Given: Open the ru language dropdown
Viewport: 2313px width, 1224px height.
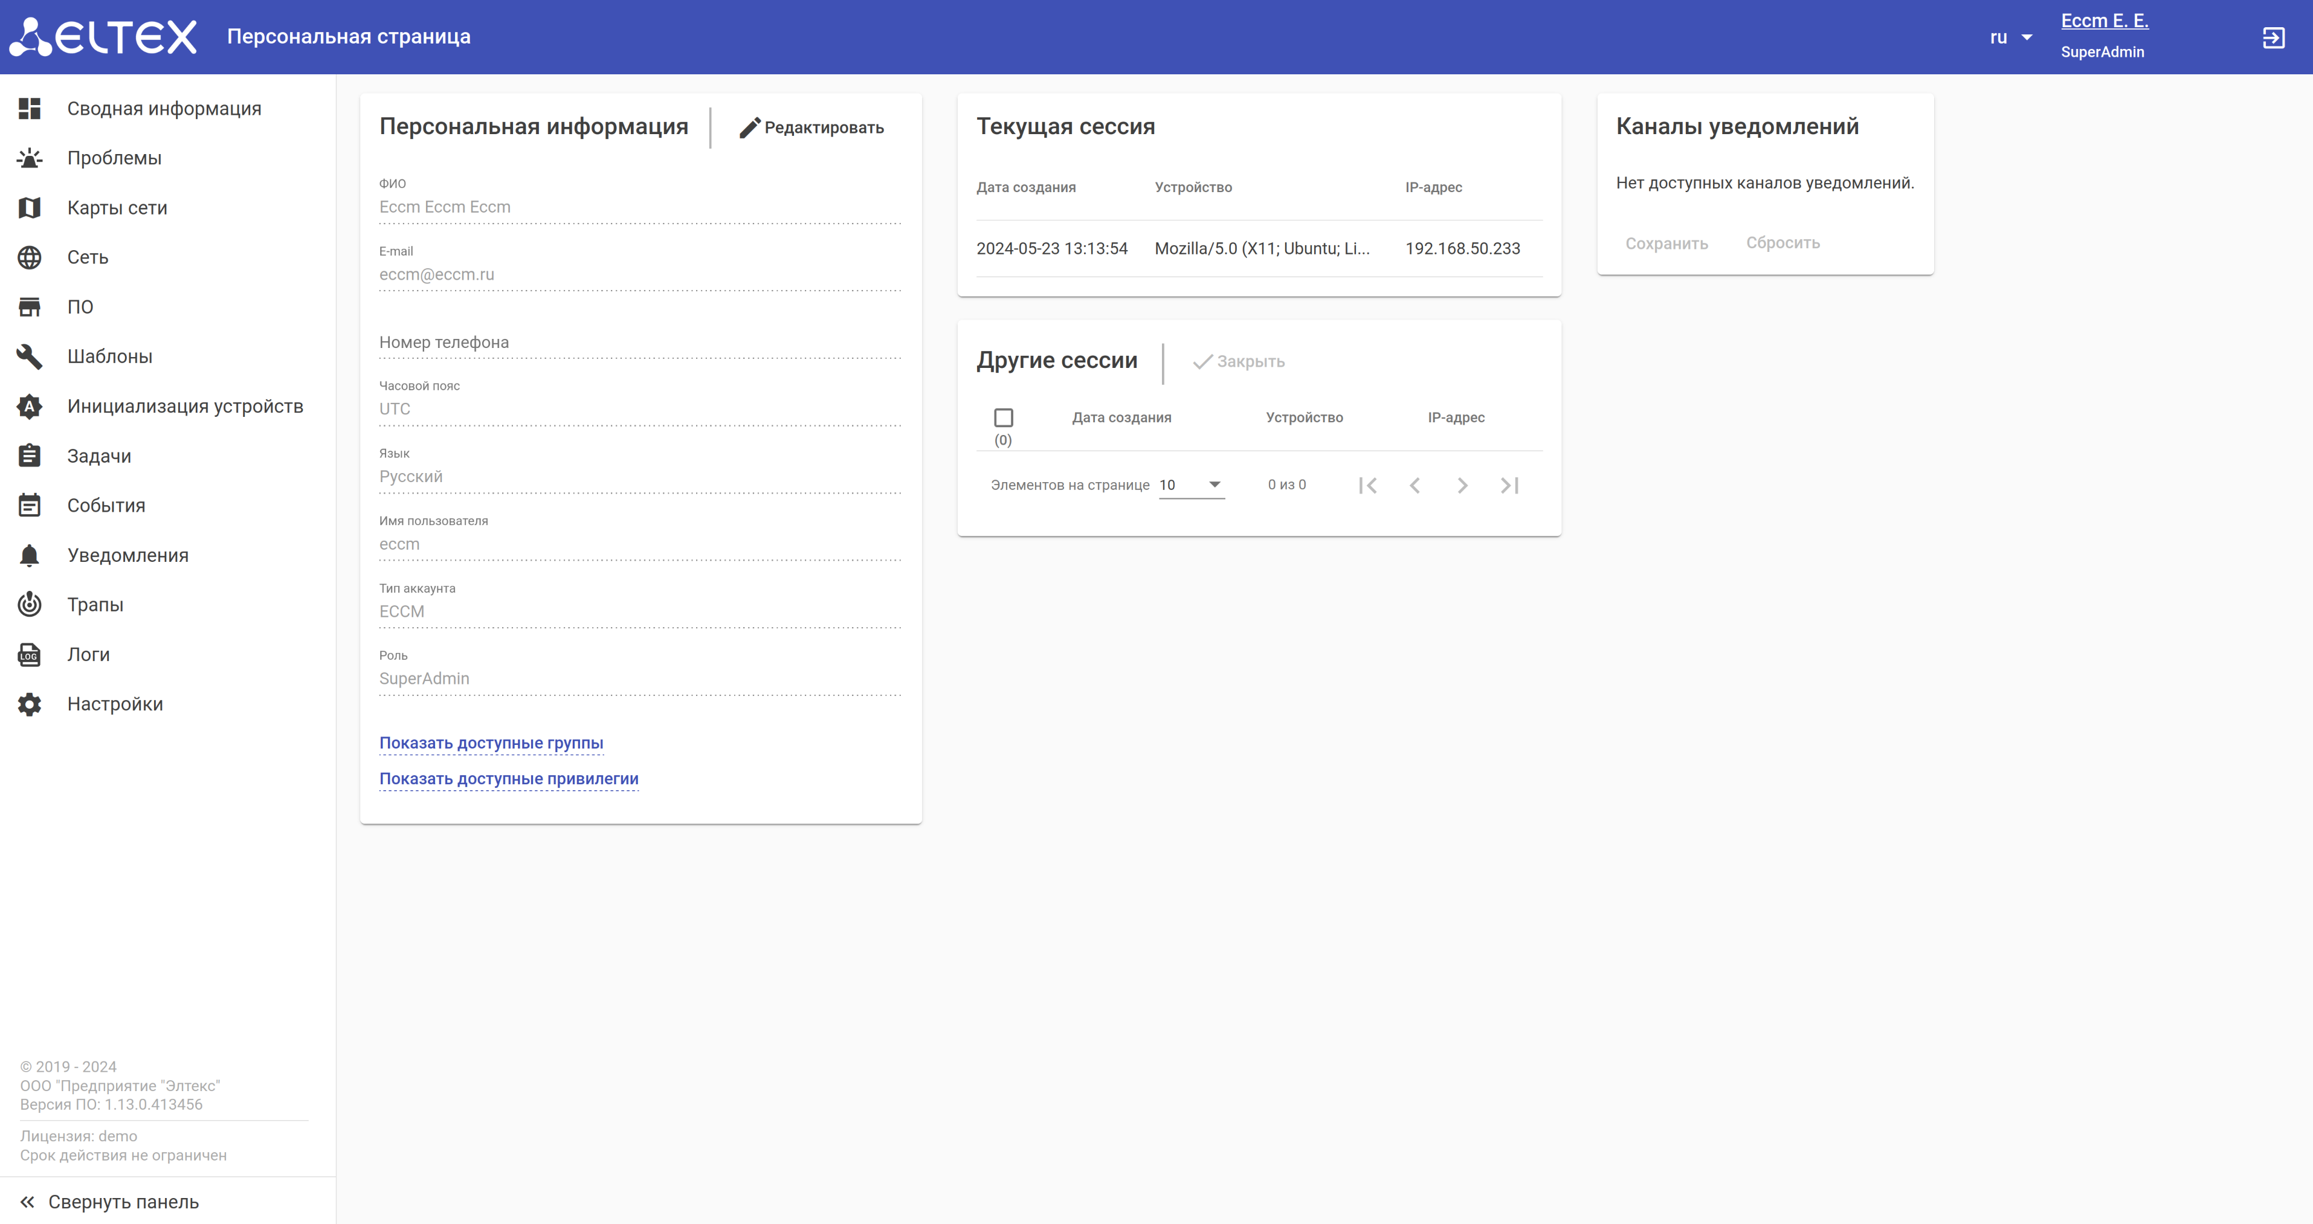Looking at the screenshot, I should 2010,37.
